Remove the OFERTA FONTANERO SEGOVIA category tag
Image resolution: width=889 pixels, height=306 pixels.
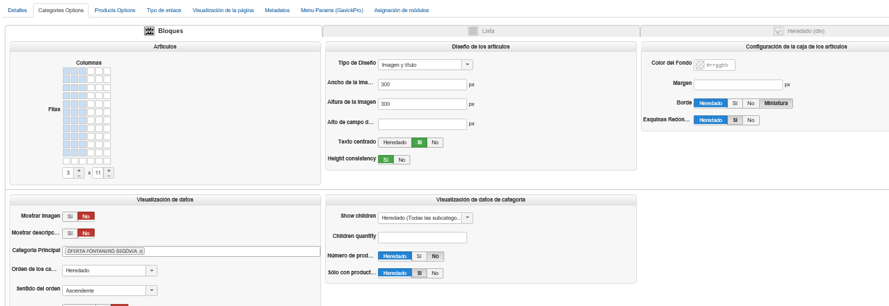[141, 251]
